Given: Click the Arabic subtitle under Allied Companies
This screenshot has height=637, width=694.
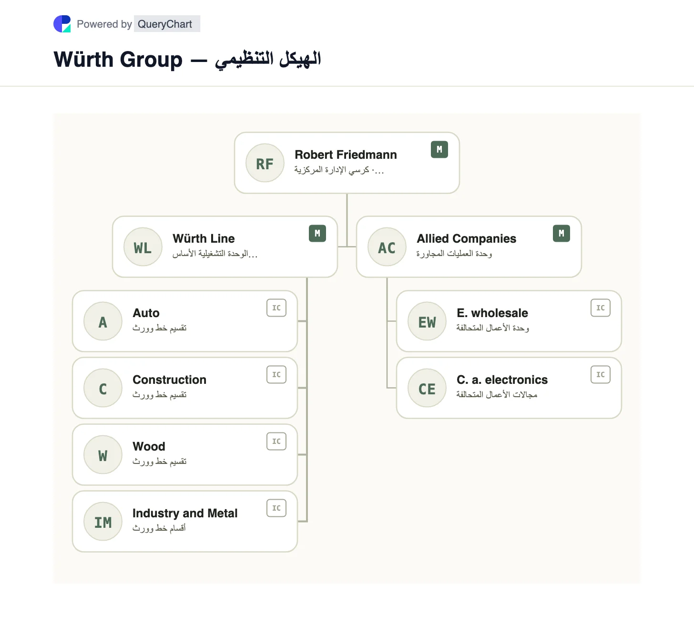Looking at the screenshot, I should click(454, 254).
